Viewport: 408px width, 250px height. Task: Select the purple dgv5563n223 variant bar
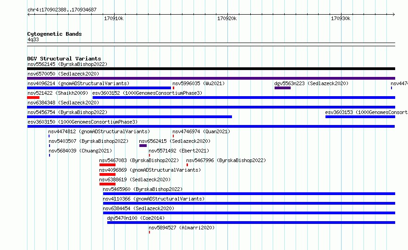[x=282, y=88]
